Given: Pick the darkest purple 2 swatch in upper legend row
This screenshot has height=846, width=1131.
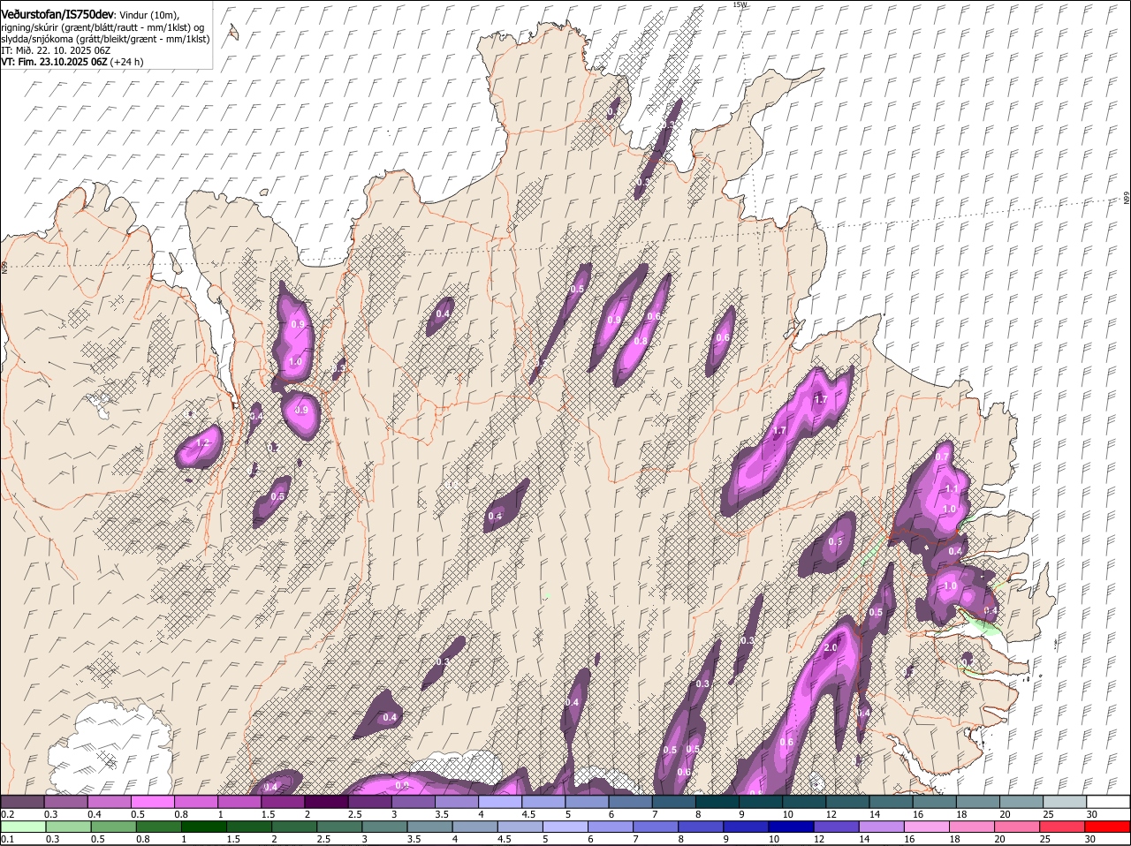Looking at the screenshot, I should (x=326, y=801).
